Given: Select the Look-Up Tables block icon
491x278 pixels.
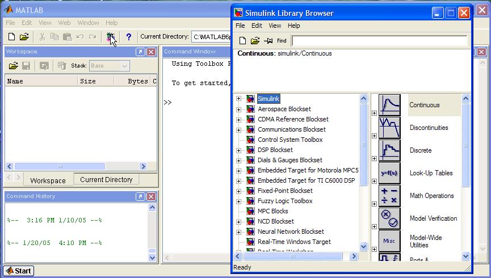Looking at the screenshot, I should tap(389, 173).
